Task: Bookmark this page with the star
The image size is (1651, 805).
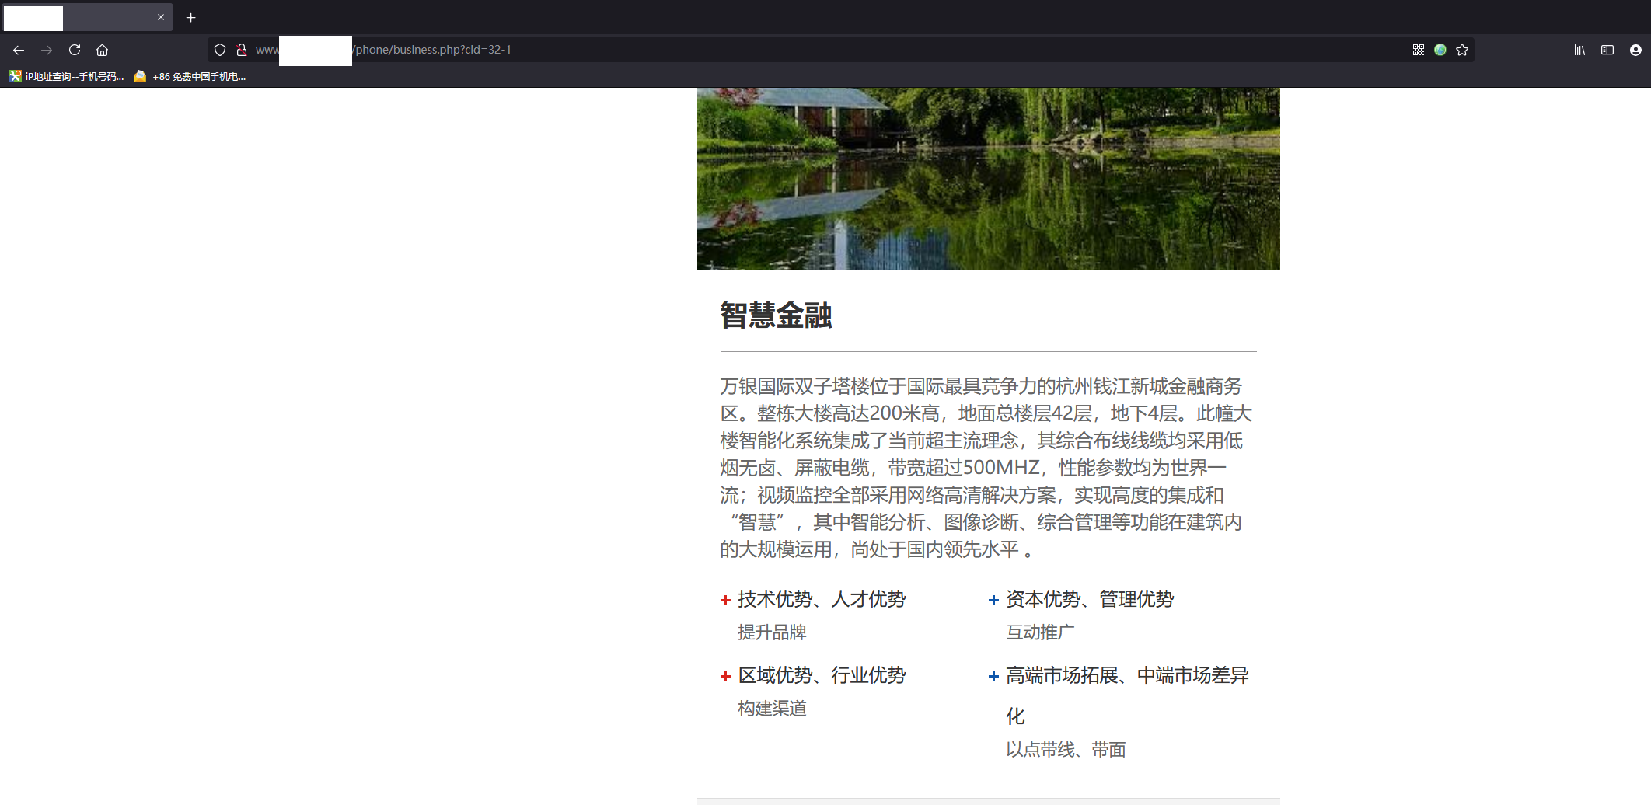Action: pyautogui.click(x=1462, y=50)
